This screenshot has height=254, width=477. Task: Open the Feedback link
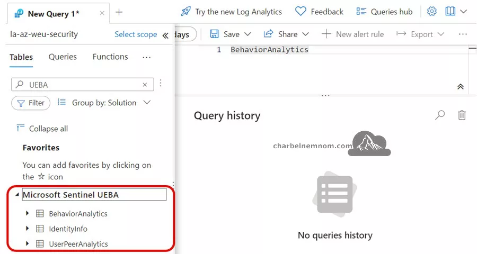tap(327, 12)
